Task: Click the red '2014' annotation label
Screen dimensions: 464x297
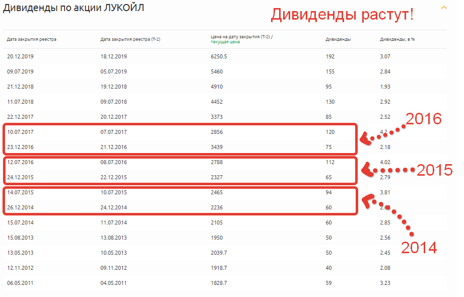Action: click(418, 248)
